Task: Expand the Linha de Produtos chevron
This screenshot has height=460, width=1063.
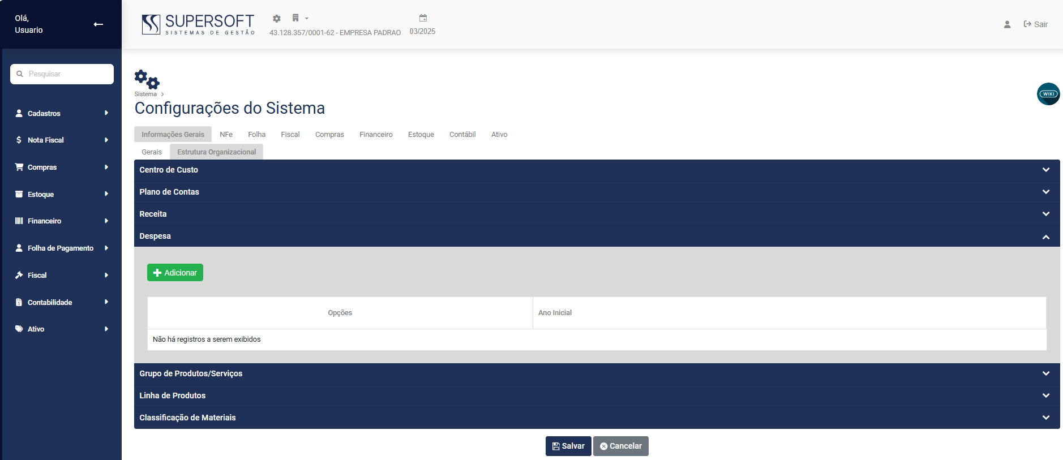Action: (x=1046, y=395)
